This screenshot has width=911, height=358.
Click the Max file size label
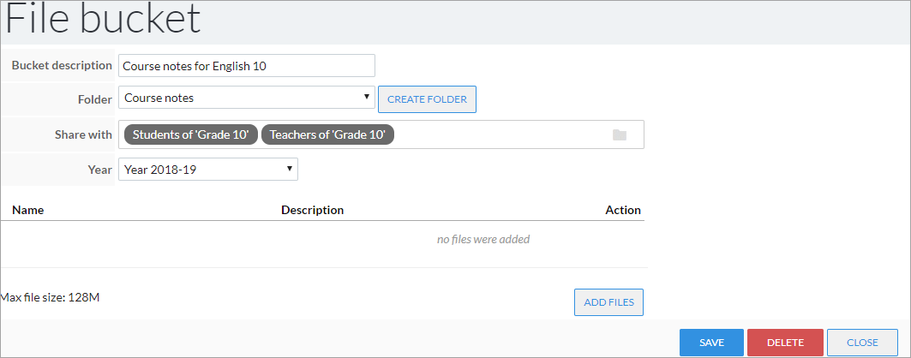click(50, 298)
